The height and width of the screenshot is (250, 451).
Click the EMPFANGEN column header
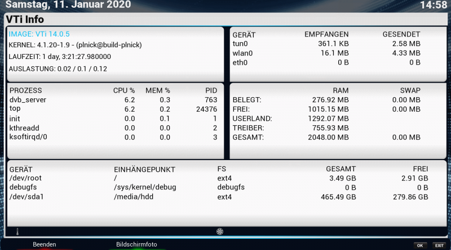[x=326, y=34]
